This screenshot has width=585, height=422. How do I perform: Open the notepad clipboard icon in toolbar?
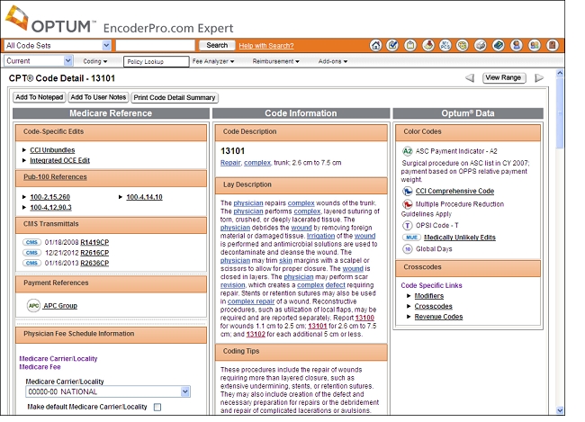pos(410,46)
